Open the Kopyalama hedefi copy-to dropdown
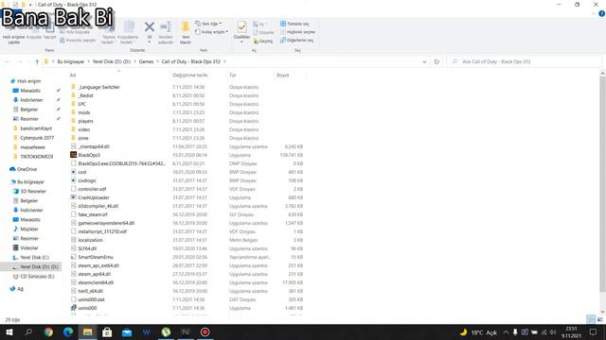The width and height of the screenshot is (606, 340). pyautogui.click(x=128, y=33)
